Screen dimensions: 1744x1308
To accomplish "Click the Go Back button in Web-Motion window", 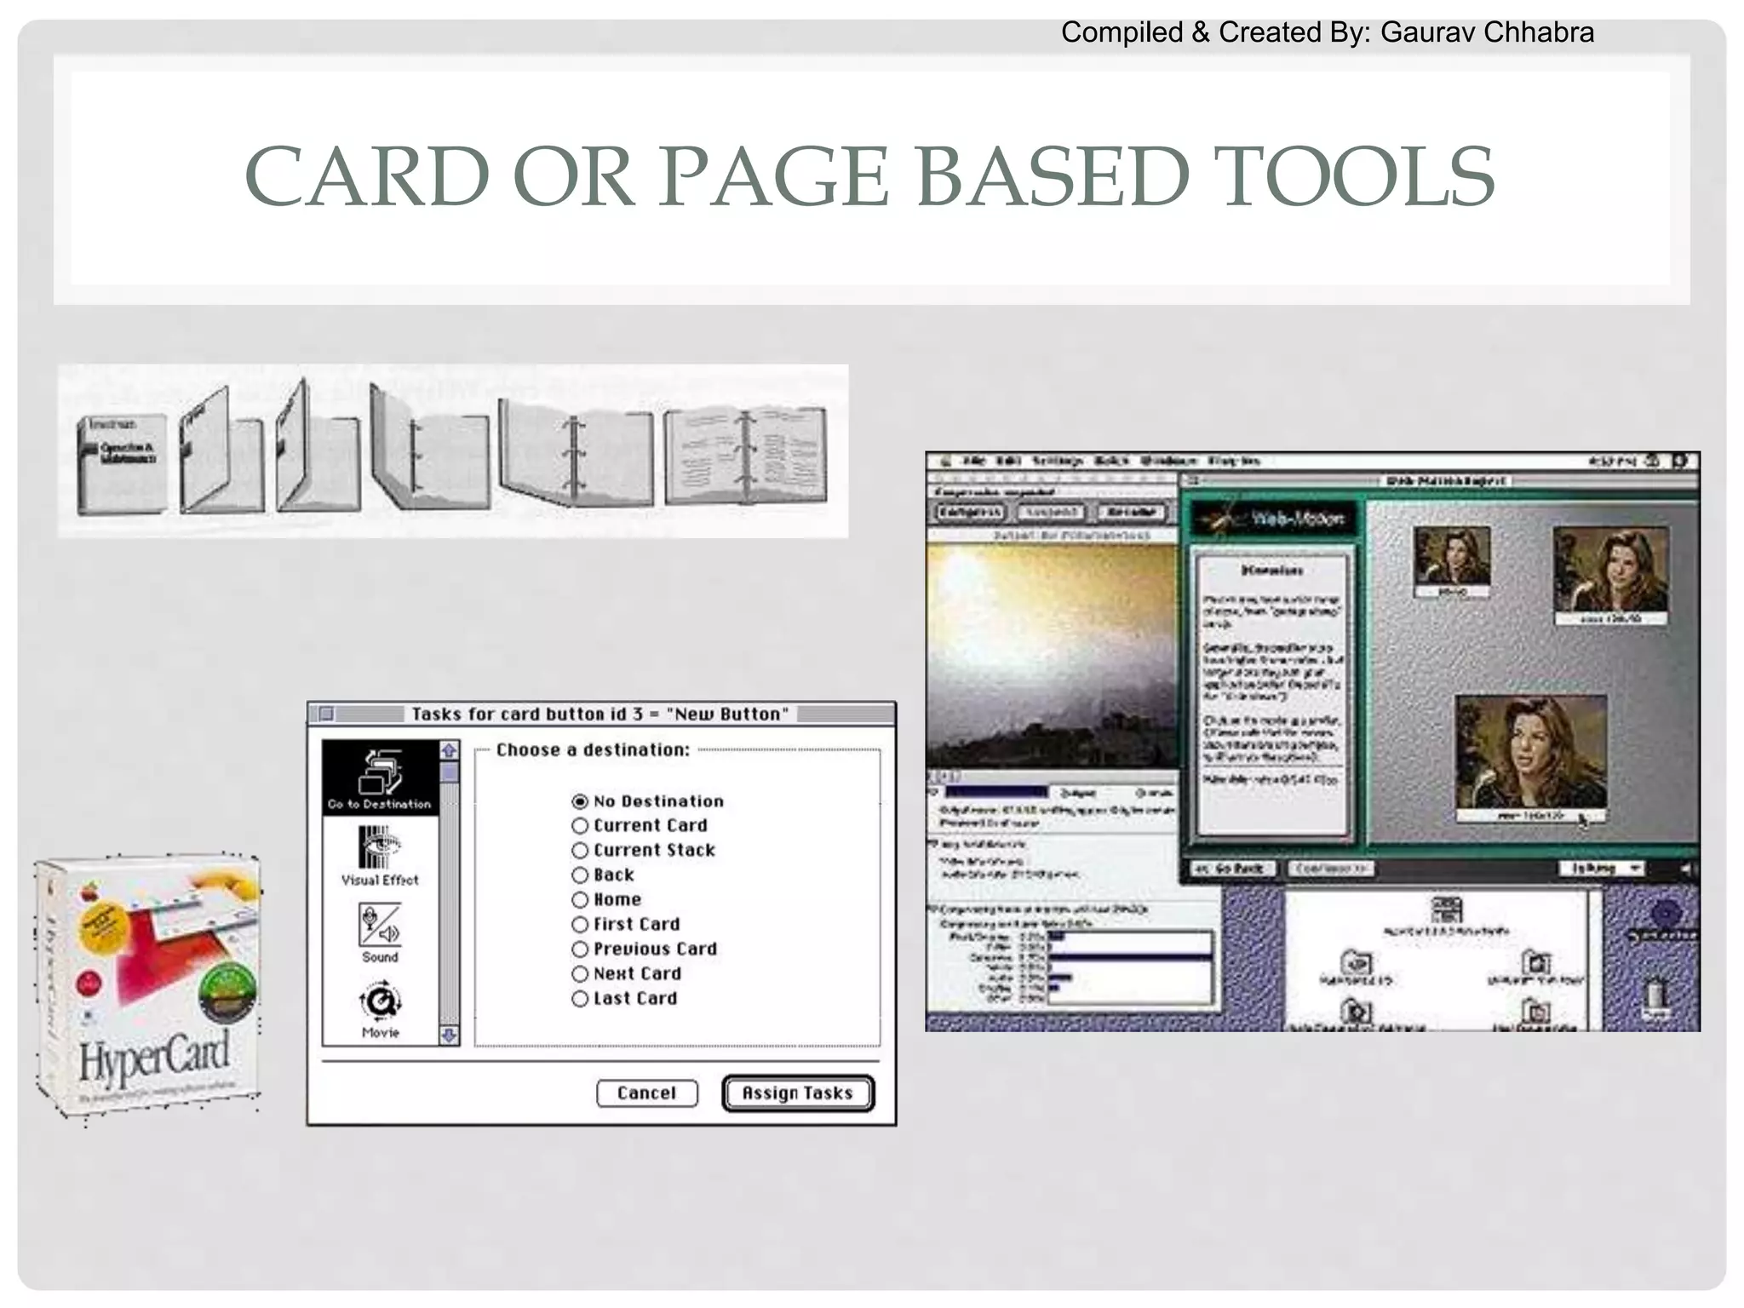I will (x=1233, y=868).
